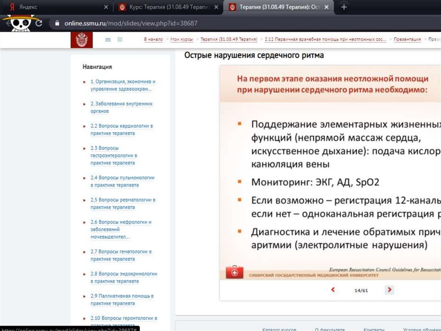
Task: Open '2.10 Вопросы геронтологии' section
Action: (124, 322)
